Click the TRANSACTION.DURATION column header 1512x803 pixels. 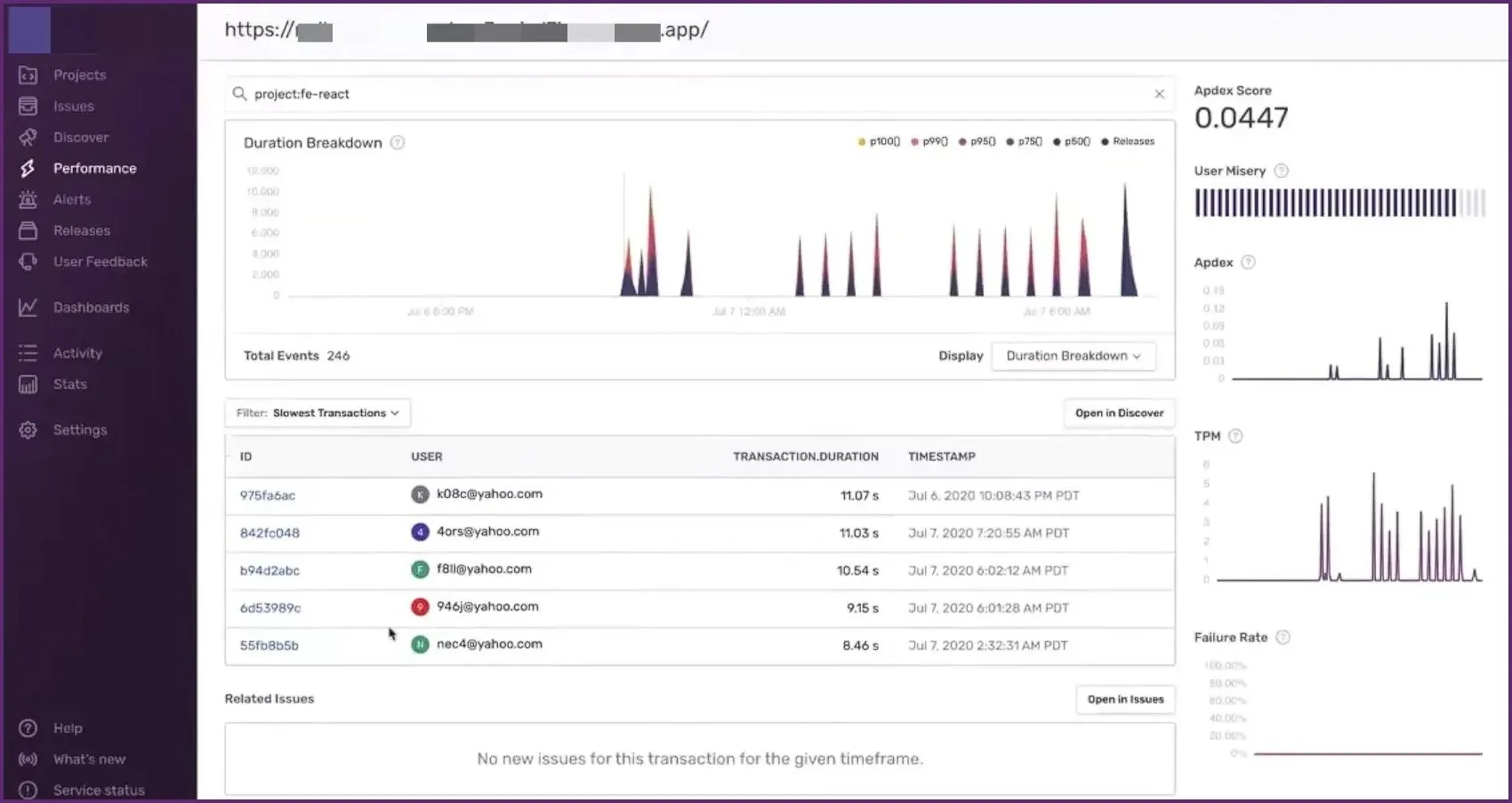click(x=806, y=457)
